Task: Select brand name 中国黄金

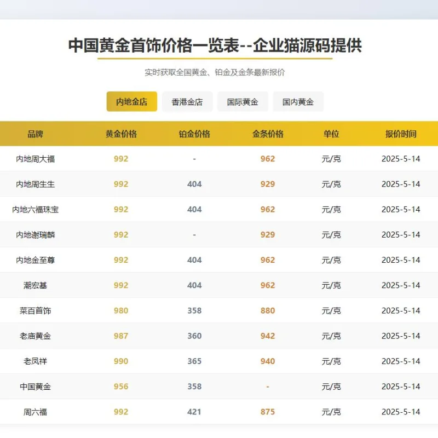Action: pos(35,387)
